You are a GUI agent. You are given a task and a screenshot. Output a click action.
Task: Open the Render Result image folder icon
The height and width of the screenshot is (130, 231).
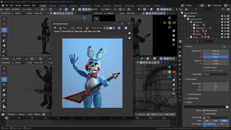point(111,28)
